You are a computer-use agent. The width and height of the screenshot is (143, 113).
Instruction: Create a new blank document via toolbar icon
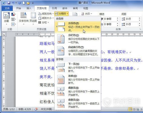pyautogui.click(x=24, y=3)
